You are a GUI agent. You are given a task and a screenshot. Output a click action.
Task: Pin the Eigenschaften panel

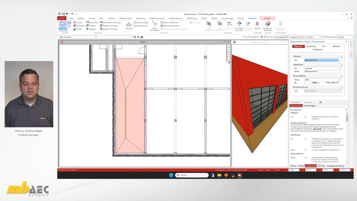tap(346, 42)
